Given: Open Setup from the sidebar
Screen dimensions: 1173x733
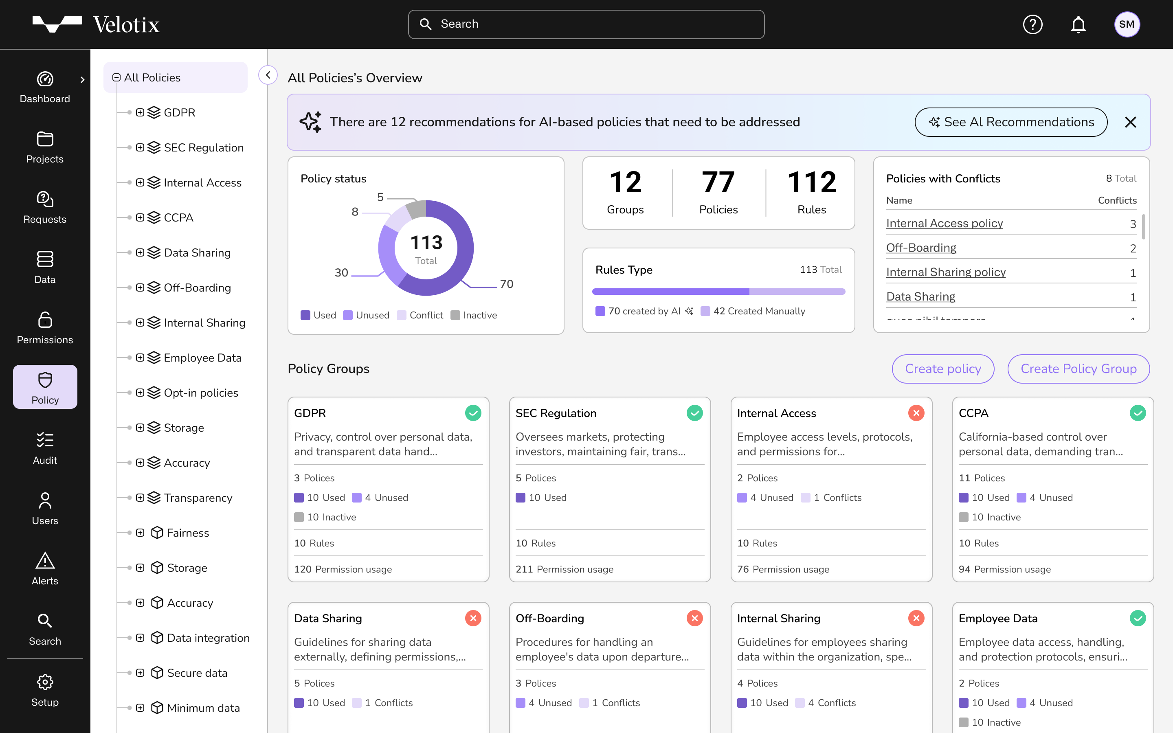Looking at the screenshot, I should (44, 690).
